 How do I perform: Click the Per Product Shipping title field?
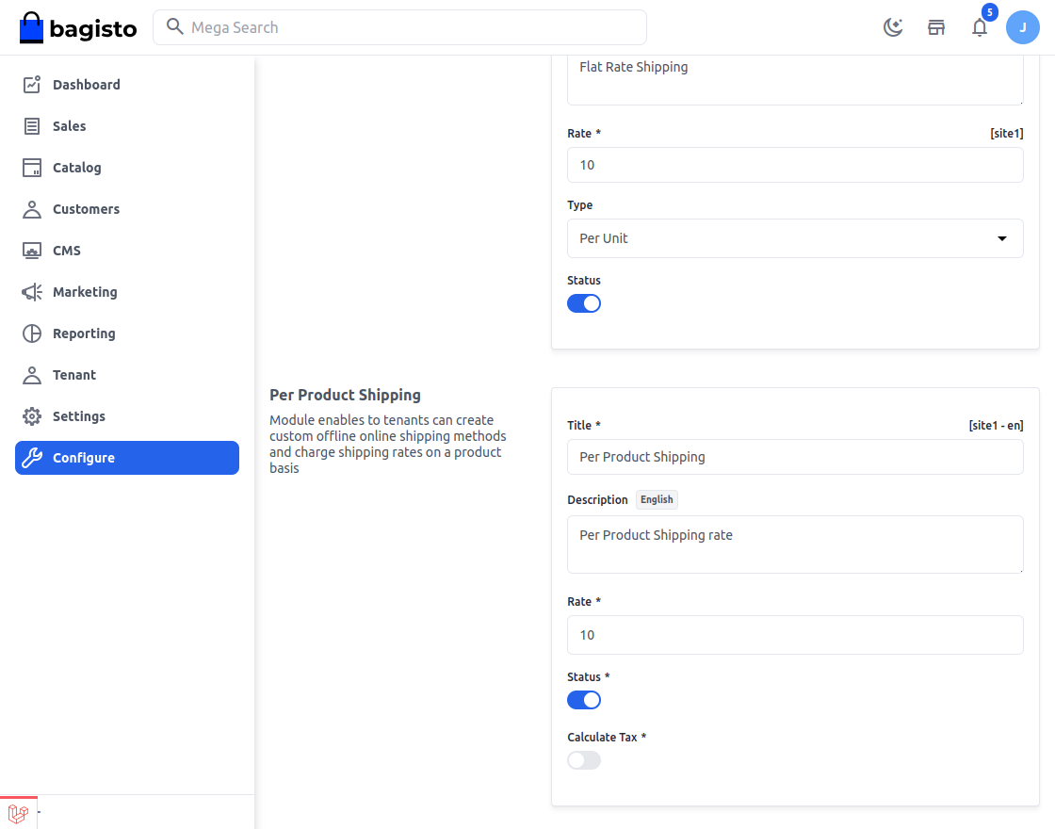click(x=795, y=457)
